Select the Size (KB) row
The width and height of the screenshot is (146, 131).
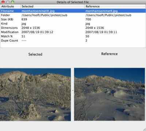click(73, 19)
